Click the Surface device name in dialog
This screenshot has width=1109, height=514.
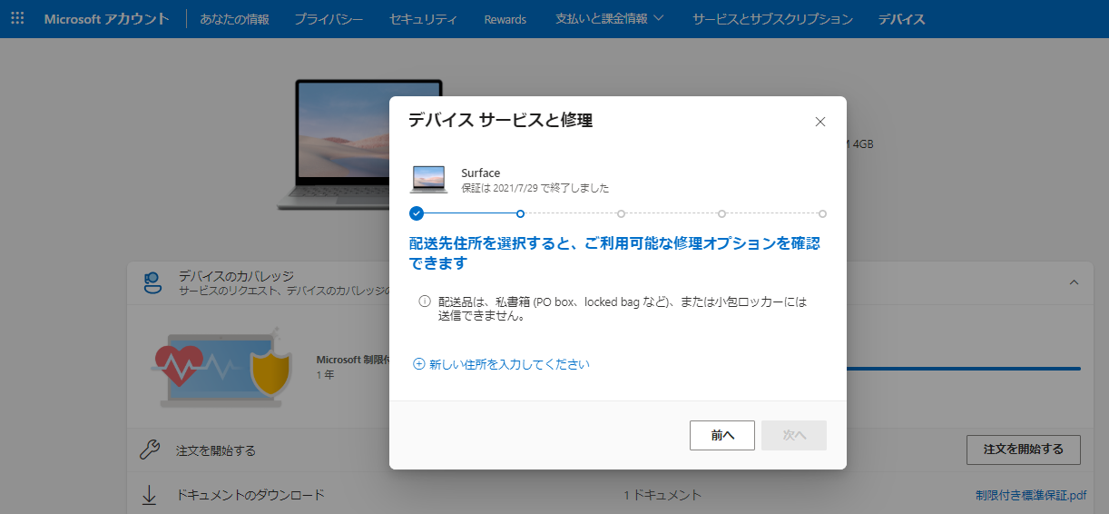480,173
